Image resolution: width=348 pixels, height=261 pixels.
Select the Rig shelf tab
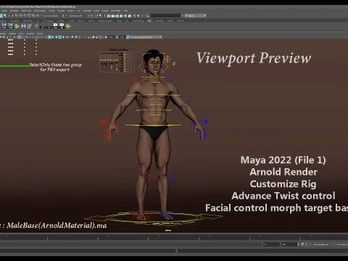(149, 21)
